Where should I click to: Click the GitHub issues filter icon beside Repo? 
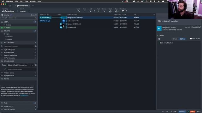coord(36,65)
